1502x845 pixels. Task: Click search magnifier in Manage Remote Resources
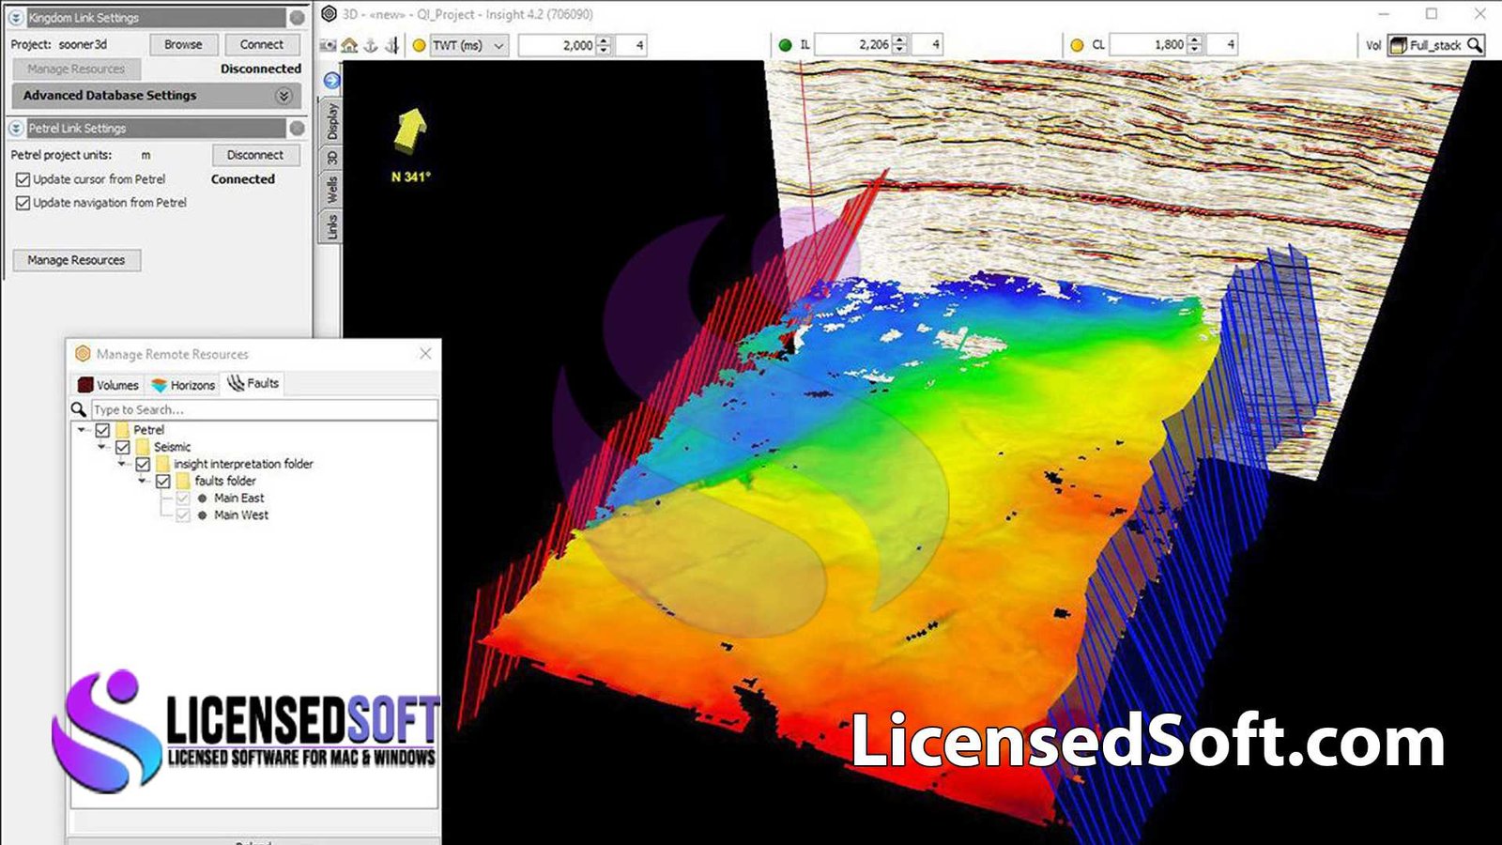click(79, 410)
